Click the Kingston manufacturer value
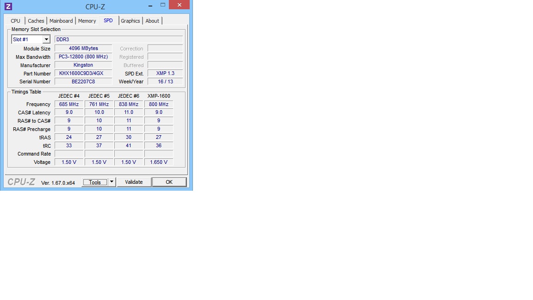 [83, 65]
